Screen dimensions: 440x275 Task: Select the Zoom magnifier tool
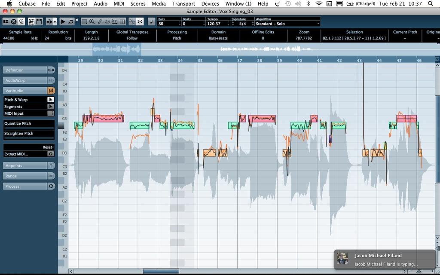pos(92,21)
